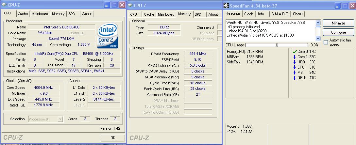This screenshot has width=356, height=145.
Task: Open About tab in left CPU-Z window
Action: pos(87,14)
